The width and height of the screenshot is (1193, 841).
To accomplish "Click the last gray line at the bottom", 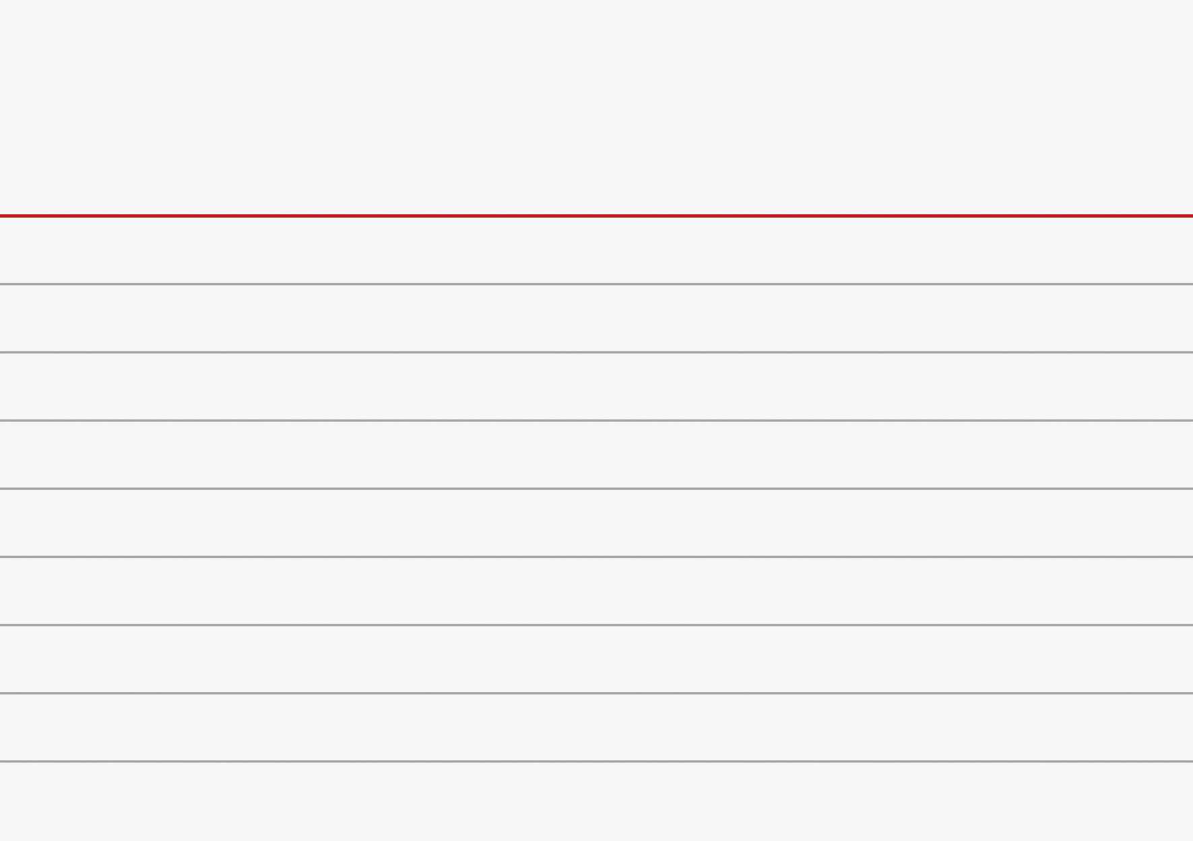I will pos(596,761).
